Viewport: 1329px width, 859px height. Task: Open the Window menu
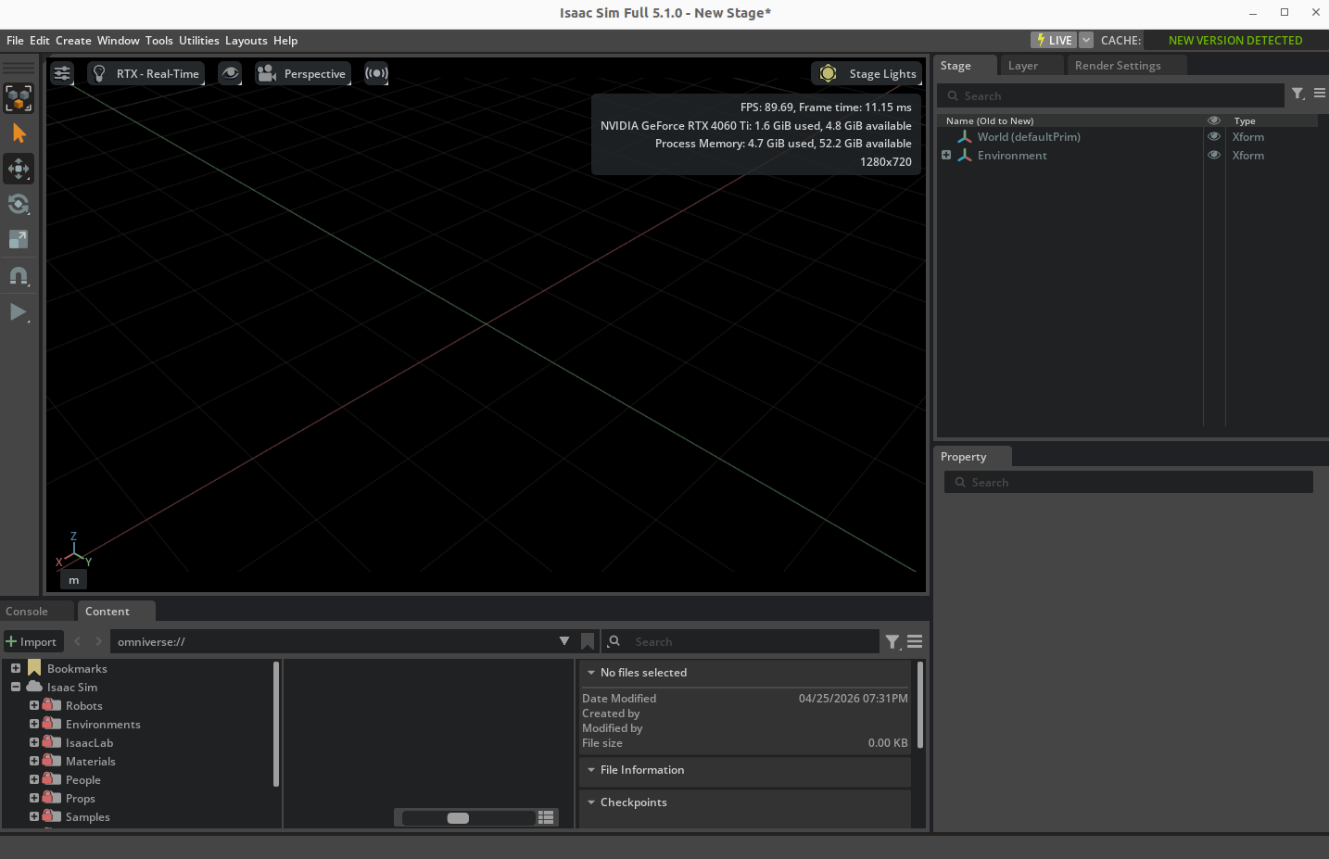tap(119, 41)
